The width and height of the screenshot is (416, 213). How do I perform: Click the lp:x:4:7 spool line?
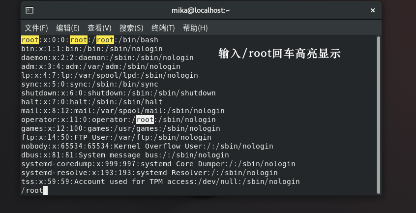[x=110, y=75]
